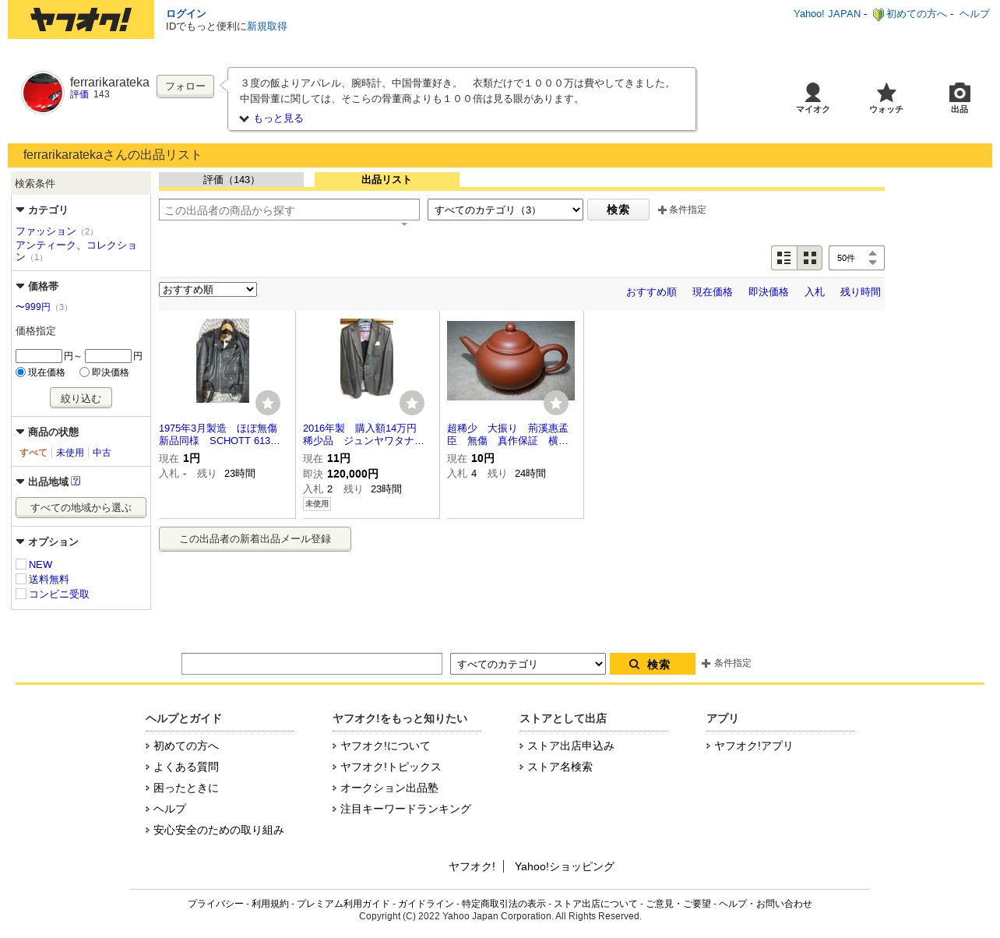
Task: Check the コンビニ受取 option
Action: point(21,594)
